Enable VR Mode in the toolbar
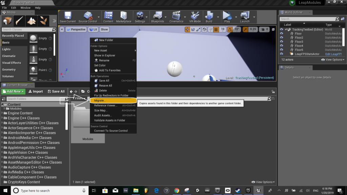 pos(196,16)
